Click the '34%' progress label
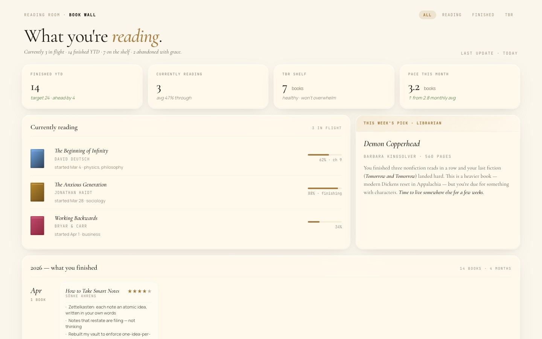The image size is (542, 339). (x=338, y=227)
